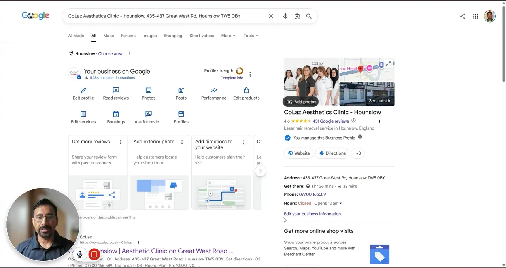Viewport: 506px width, 268px height.
Task: Go to the Google logo home
Action: tap(36, 16)
